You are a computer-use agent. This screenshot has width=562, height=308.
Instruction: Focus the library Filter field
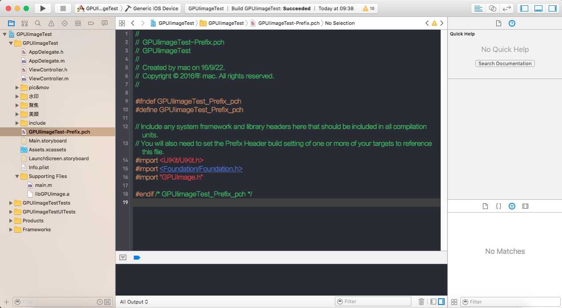510,302
